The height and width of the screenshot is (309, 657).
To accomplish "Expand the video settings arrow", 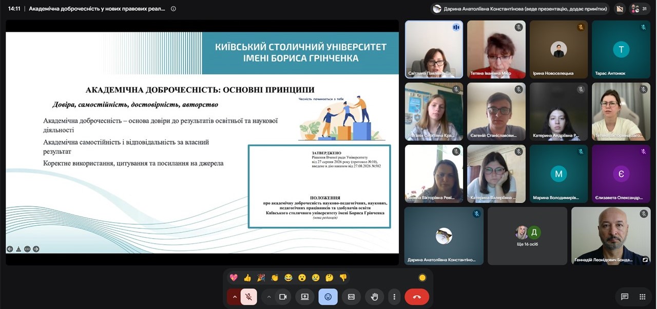I will pyautogui.click(x=268, y=297).
